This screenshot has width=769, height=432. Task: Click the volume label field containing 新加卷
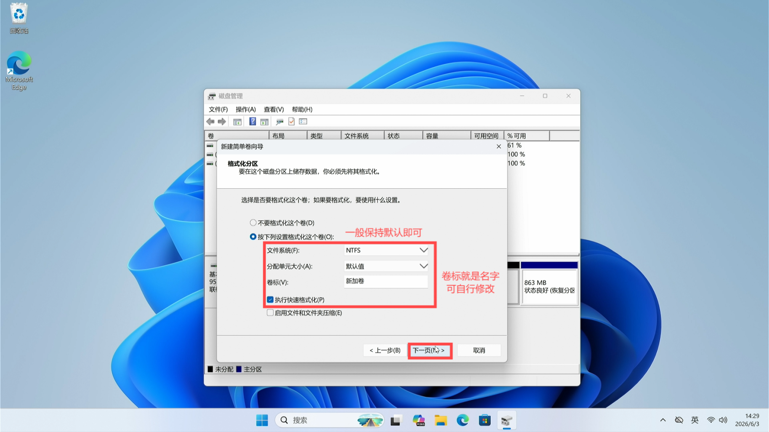tap(386, 282)
